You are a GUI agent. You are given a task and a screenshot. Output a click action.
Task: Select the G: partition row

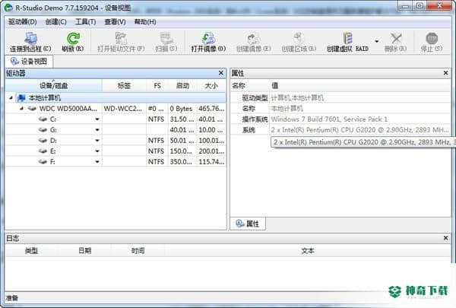116,130
